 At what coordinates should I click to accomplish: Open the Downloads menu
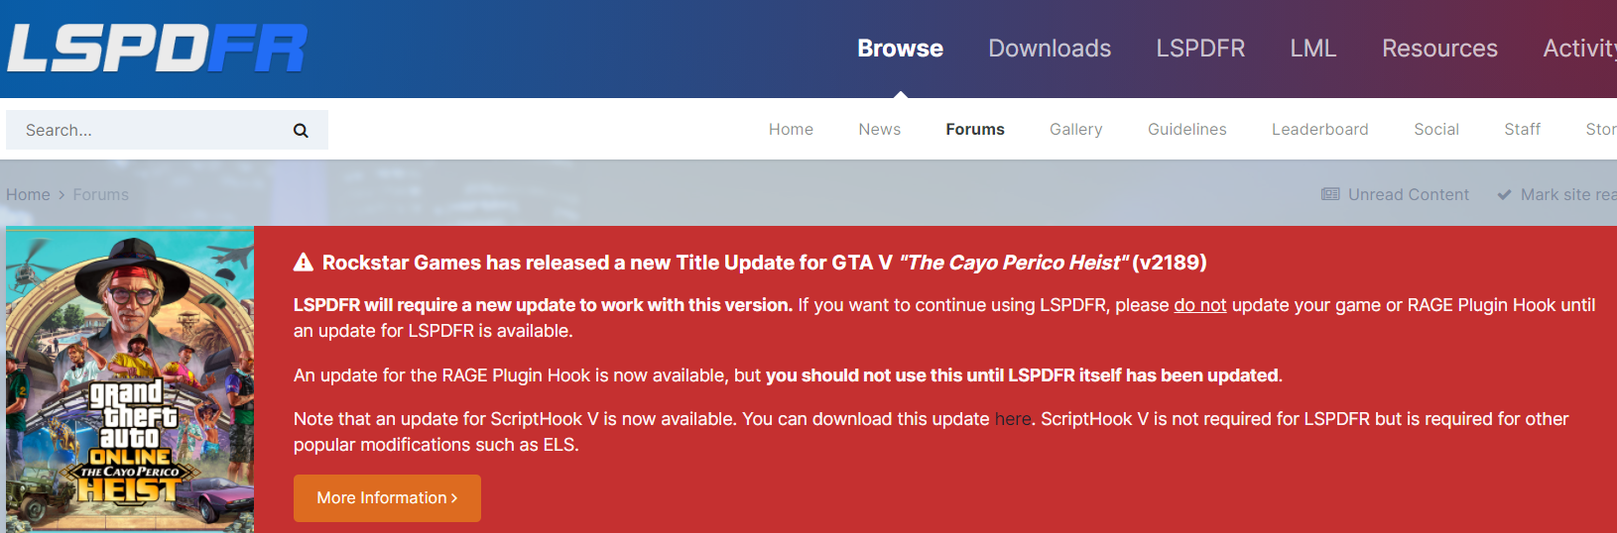(1050, 49)
